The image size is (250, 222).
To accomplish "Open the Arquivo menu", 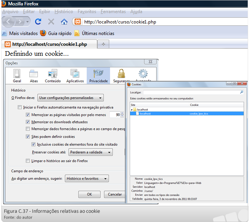I will pos(10,12).
